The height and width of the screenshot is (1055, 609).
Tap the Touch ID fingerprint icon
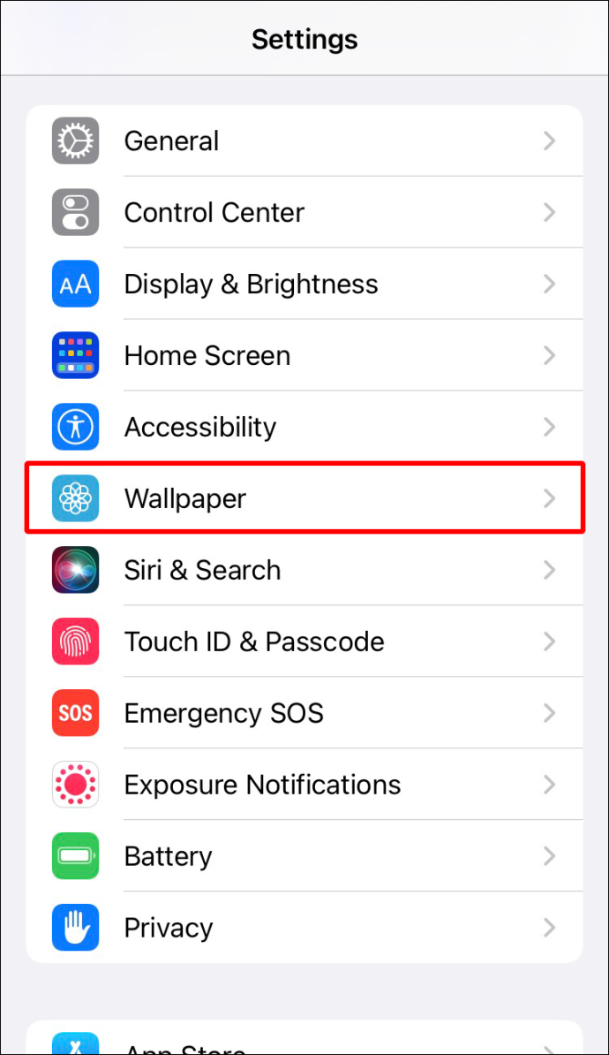pyautogui.click(x=75, y=641)
